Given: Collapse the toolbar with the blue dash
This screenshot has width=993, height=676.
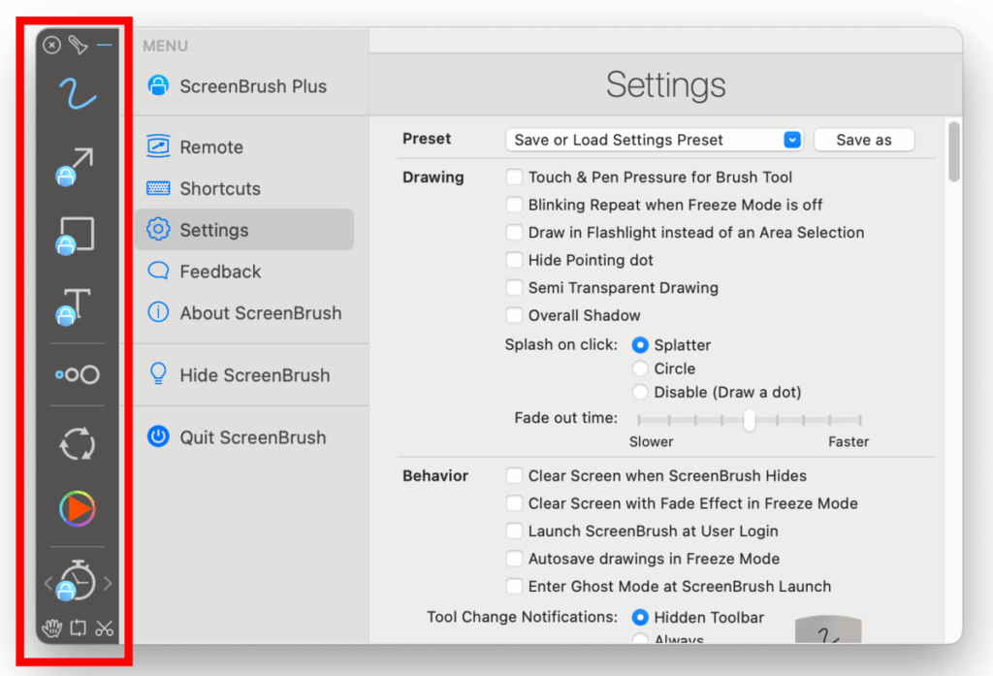Looking at the screenshot, I should 105,45.
